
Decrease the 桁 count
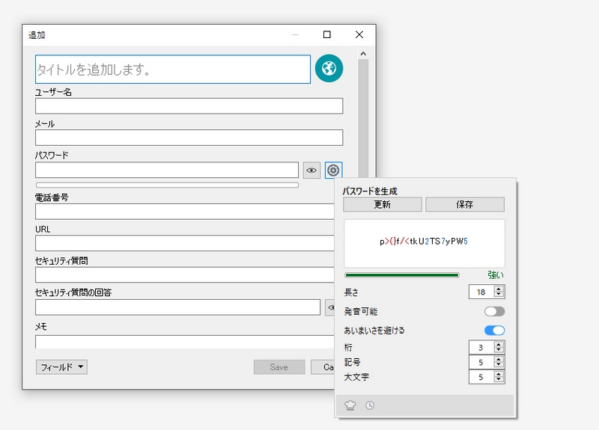(499, 350)
